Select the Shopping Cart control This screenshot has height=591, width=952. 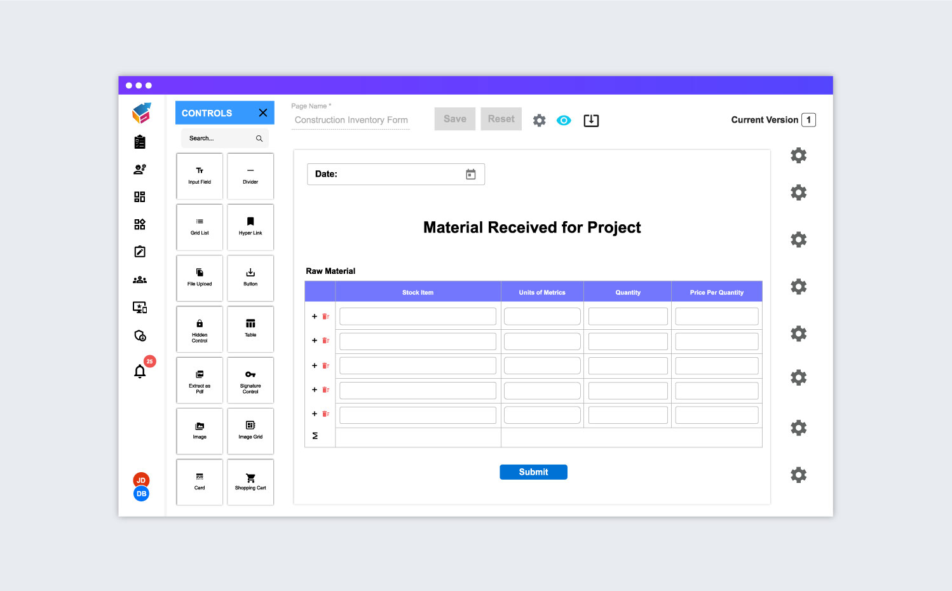250,482
